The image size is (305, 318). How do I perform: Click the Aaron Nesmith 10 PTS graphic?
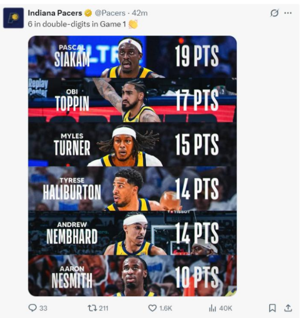[132, 276]
